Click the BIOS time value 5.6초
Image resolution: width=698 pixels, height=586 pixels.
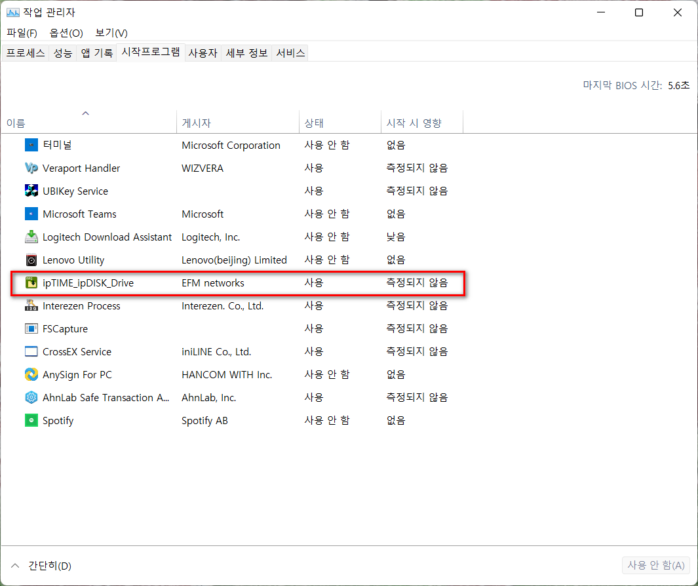[678, 85]
